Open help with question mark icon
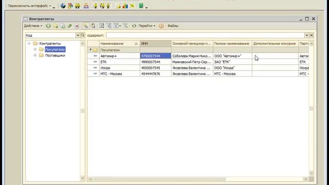This screenshot has height=185, width=329. (x=161, y=26)
